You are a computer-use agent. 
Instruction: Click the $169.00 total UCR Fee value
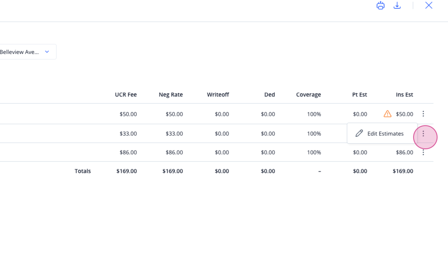[x=126, y=171]
